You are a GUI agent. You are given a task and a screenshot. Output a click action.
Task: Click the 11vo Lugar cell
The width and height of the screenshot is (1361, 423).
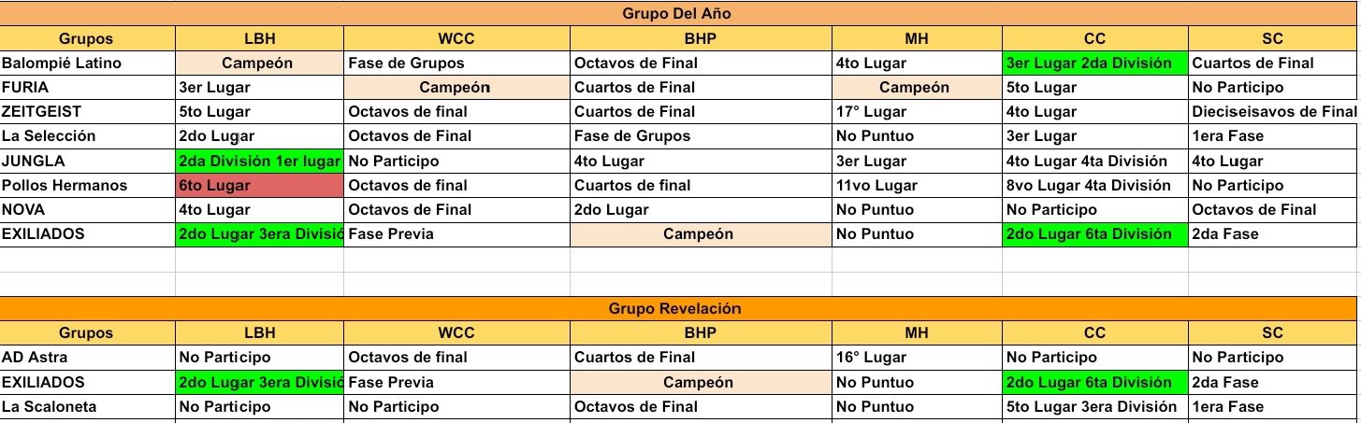click(916, 185)
